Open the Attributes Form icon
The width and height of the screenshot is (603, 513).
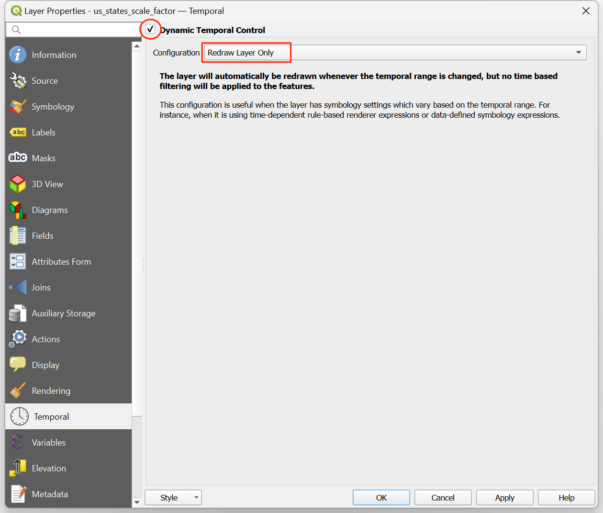(18, 262)
